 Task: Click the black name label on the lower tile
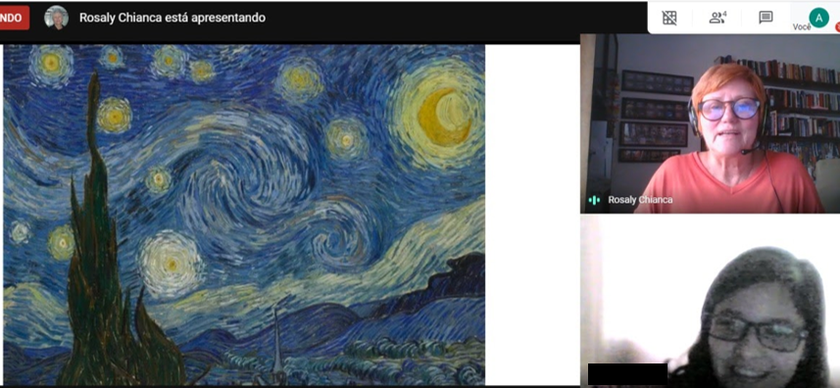click(x=627, y=373)
